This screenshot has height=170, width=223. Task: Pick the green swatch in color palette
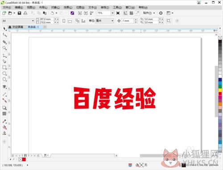[x=220, y=86]
